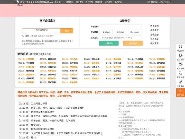Open 第44类 医疗美容 category
This screenshot has height=139, width=185.
tap(48, 82)
